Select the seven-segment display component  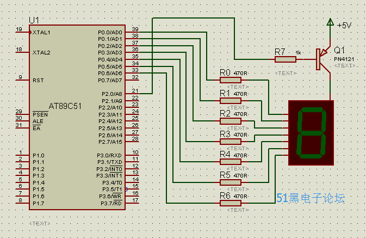tap(311, 133)
